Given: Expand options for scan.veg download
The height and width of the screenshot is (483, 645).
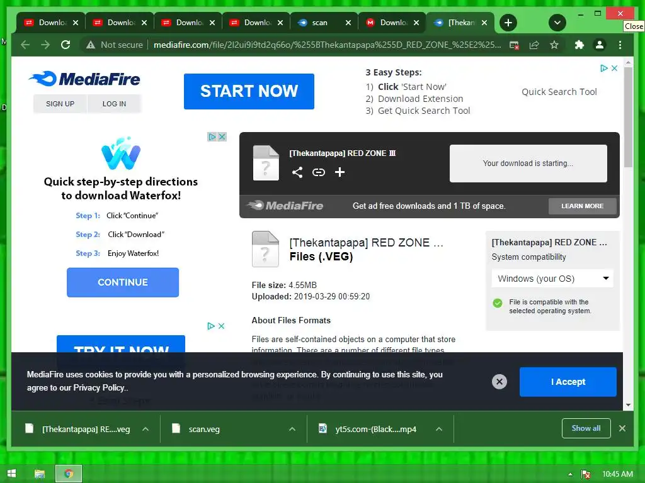Looking at the screenshot, I should click(292, 429).
